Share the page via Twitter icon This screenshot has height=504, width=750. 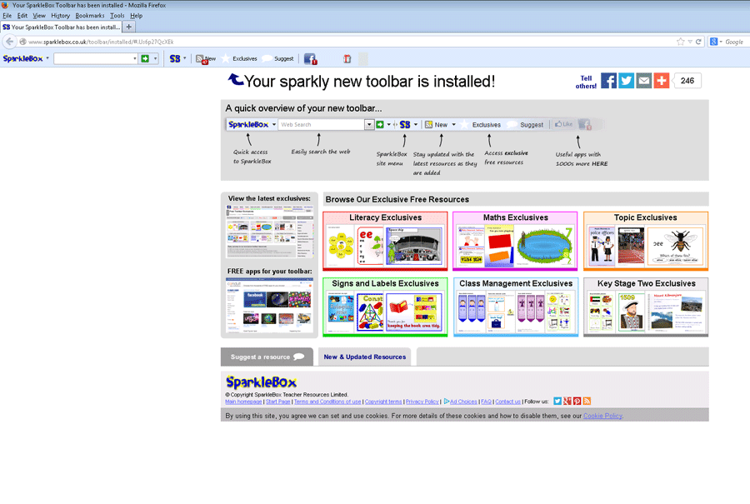627,81
